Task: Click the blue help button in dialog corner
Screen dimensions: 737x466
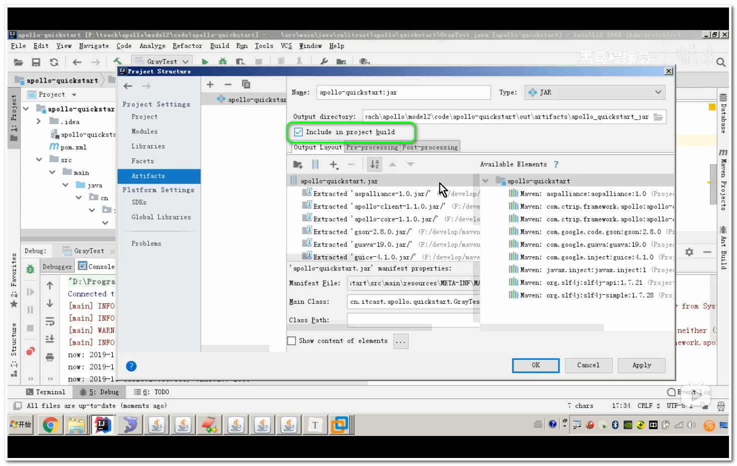Action: [x=131, y=366]
